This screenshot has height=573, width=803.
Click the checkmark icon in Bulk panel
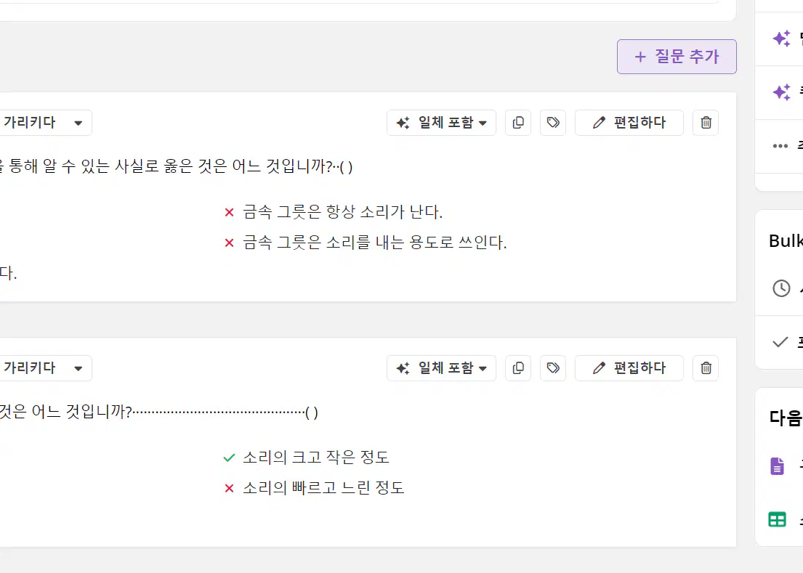point(780,342)
